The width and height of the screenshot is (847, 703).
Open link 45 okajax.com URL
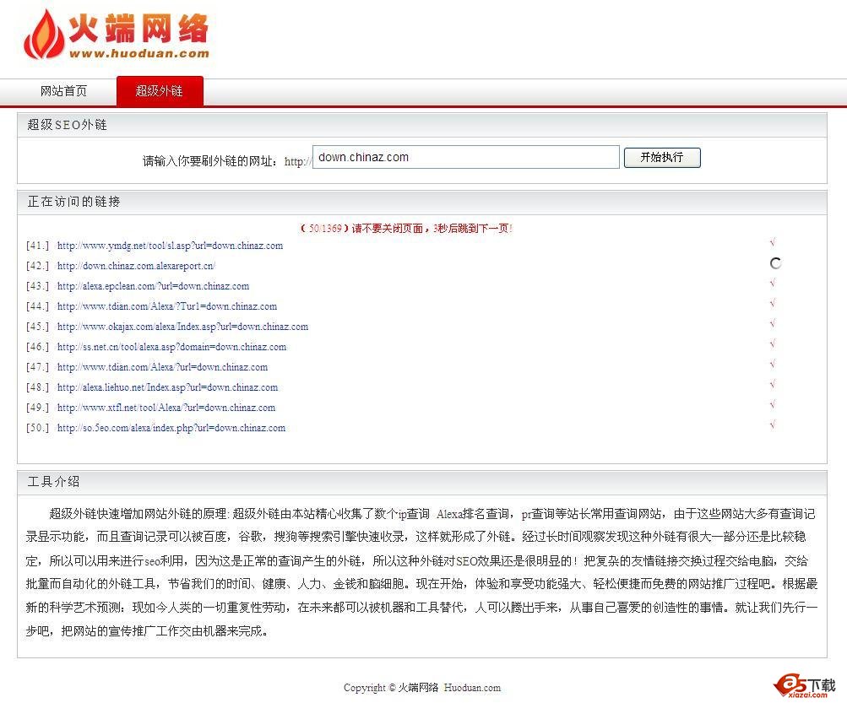(182, 327)
